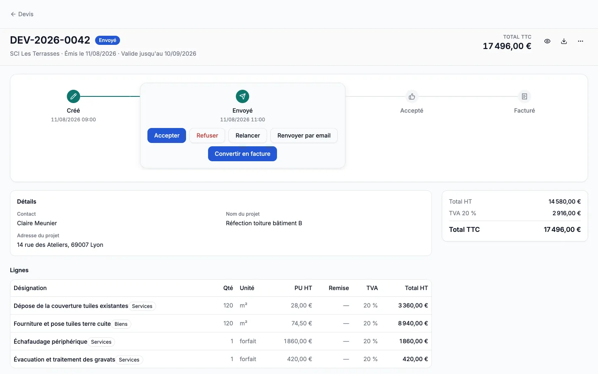This screenshot has width=598, height=374.
Task: Click the Total TTC amount in the summary card
Action: pos(562,229)
